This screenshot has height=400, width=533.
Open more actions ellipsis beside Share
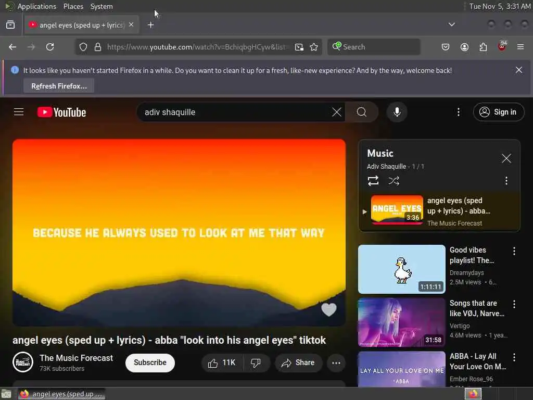[336, 363]
